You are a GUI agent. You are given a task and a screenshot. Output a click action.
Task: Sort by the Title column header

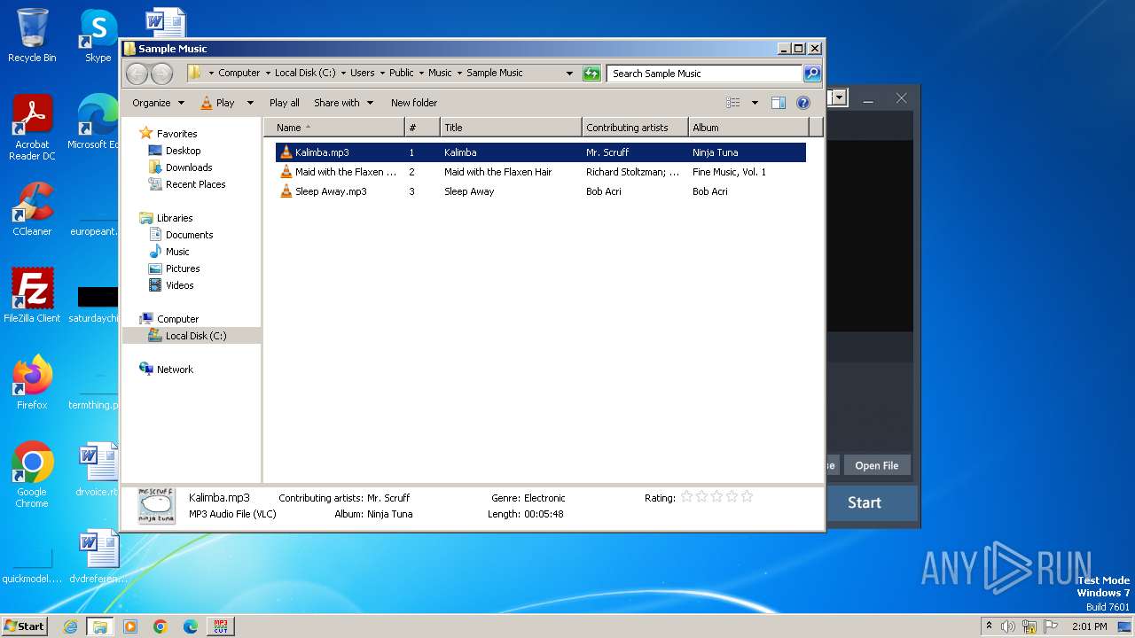click(x=511, y=128)
